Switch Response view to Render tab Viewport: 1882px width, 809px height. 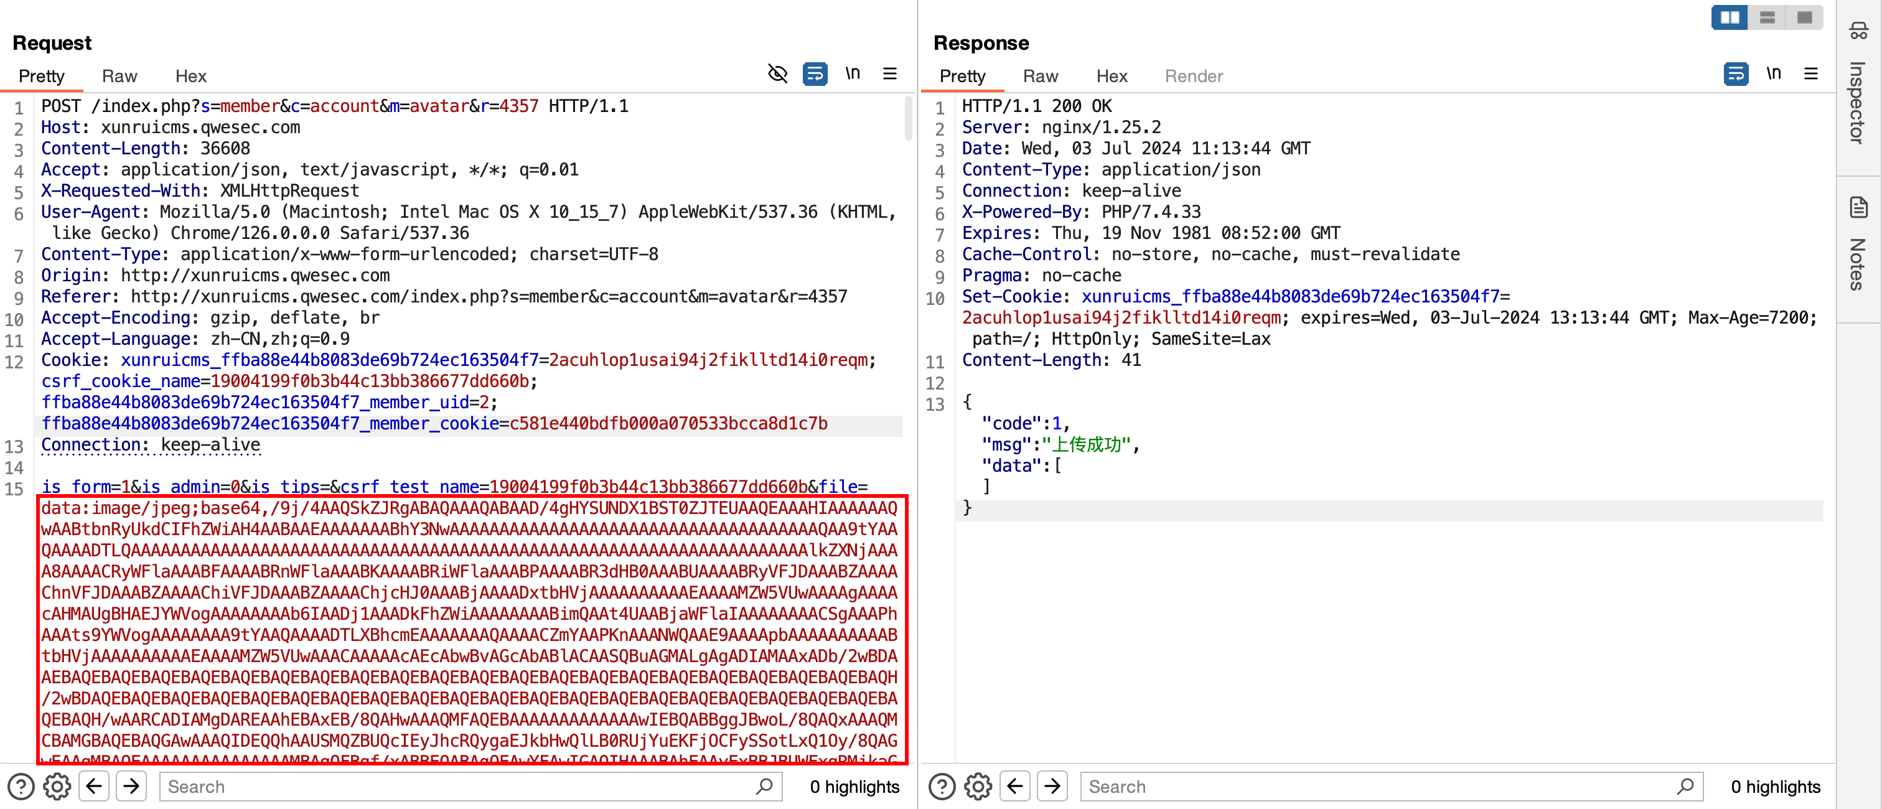pyautogui.click(x=1194, y=76)
